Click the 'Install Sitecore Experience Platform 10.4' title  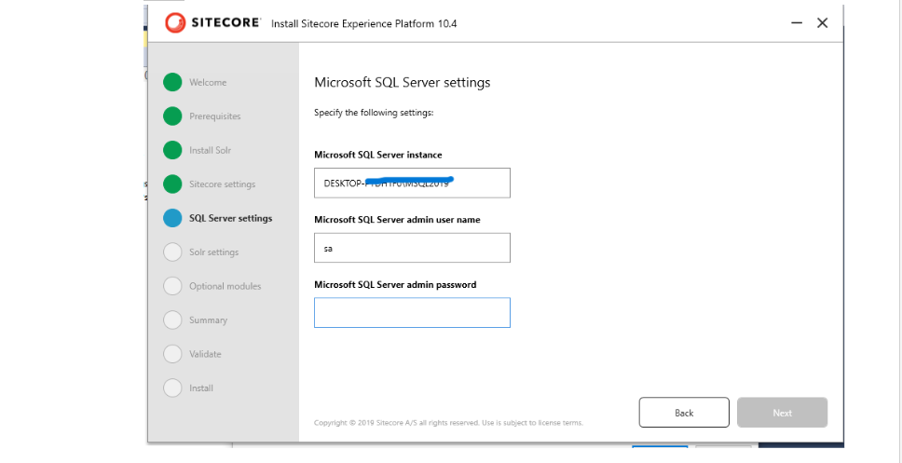click(x=364, y=24)
